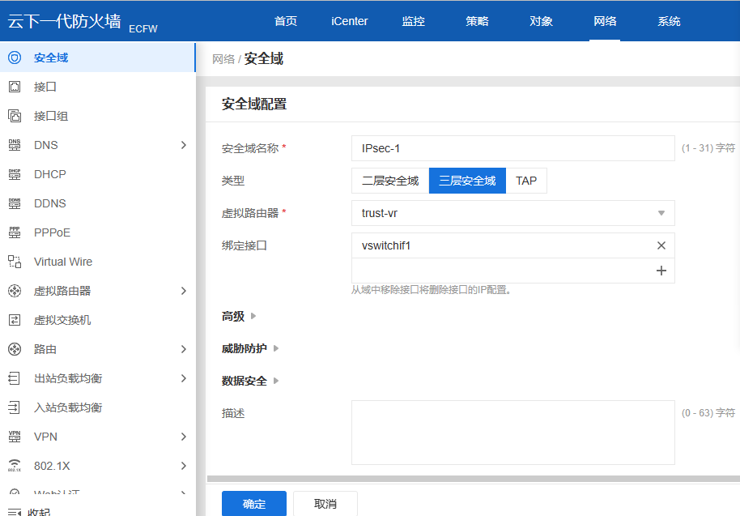Select 二层安全域 zone type
The width and height of the screenshot is (740, 516).
pos(390,181)
